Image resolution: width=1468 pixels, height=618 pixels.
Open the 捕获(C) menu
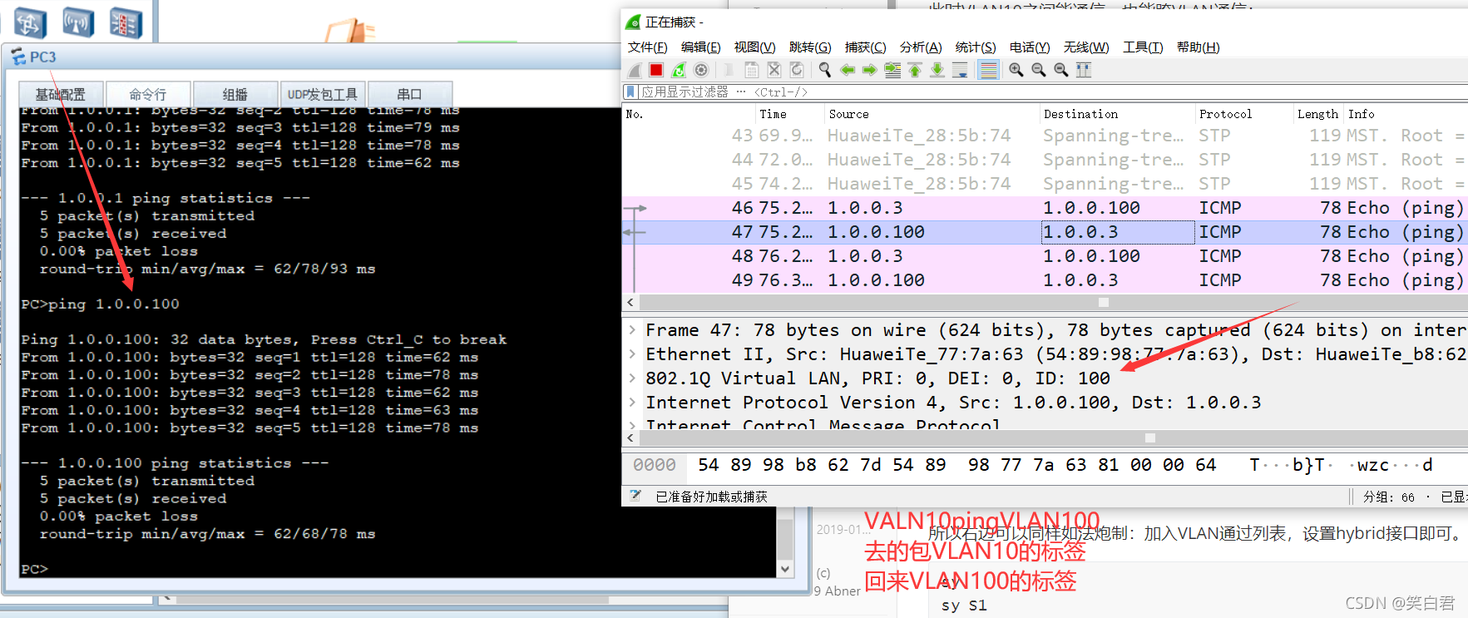click(865, 47)
